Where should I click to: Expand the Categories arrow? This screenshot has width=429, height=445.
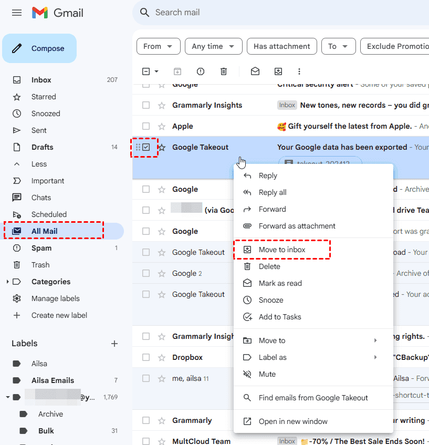tap(8, 282)
